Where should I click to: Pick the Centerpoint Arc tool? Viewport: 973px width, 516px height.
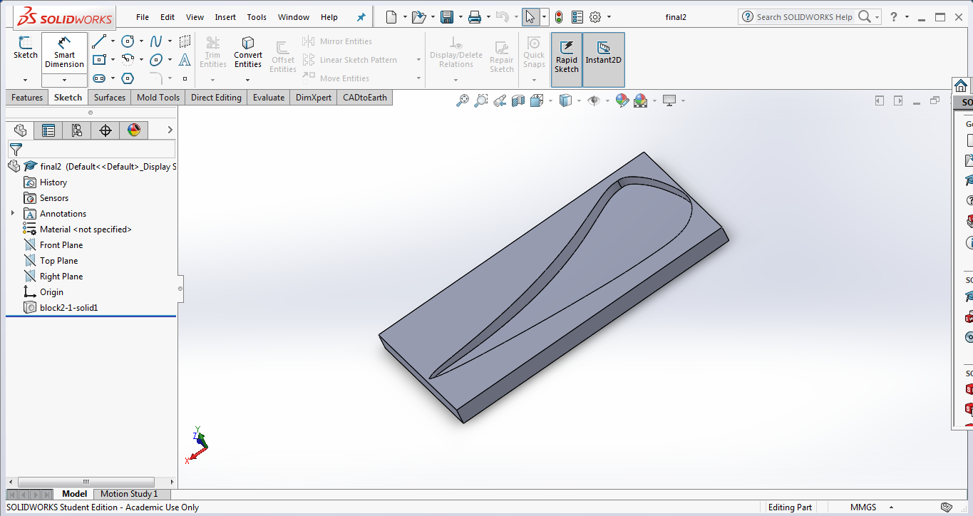128,60
